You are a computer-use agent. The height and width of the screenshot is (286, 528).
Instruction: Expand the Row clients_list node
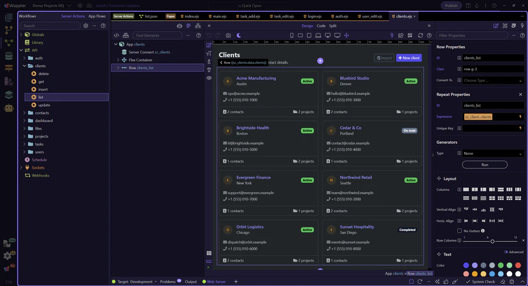pyautogui.click(x=118, y=68)
